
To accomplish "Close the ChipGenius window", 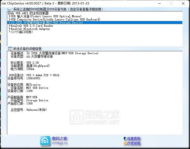I will [x=183, y=3].
